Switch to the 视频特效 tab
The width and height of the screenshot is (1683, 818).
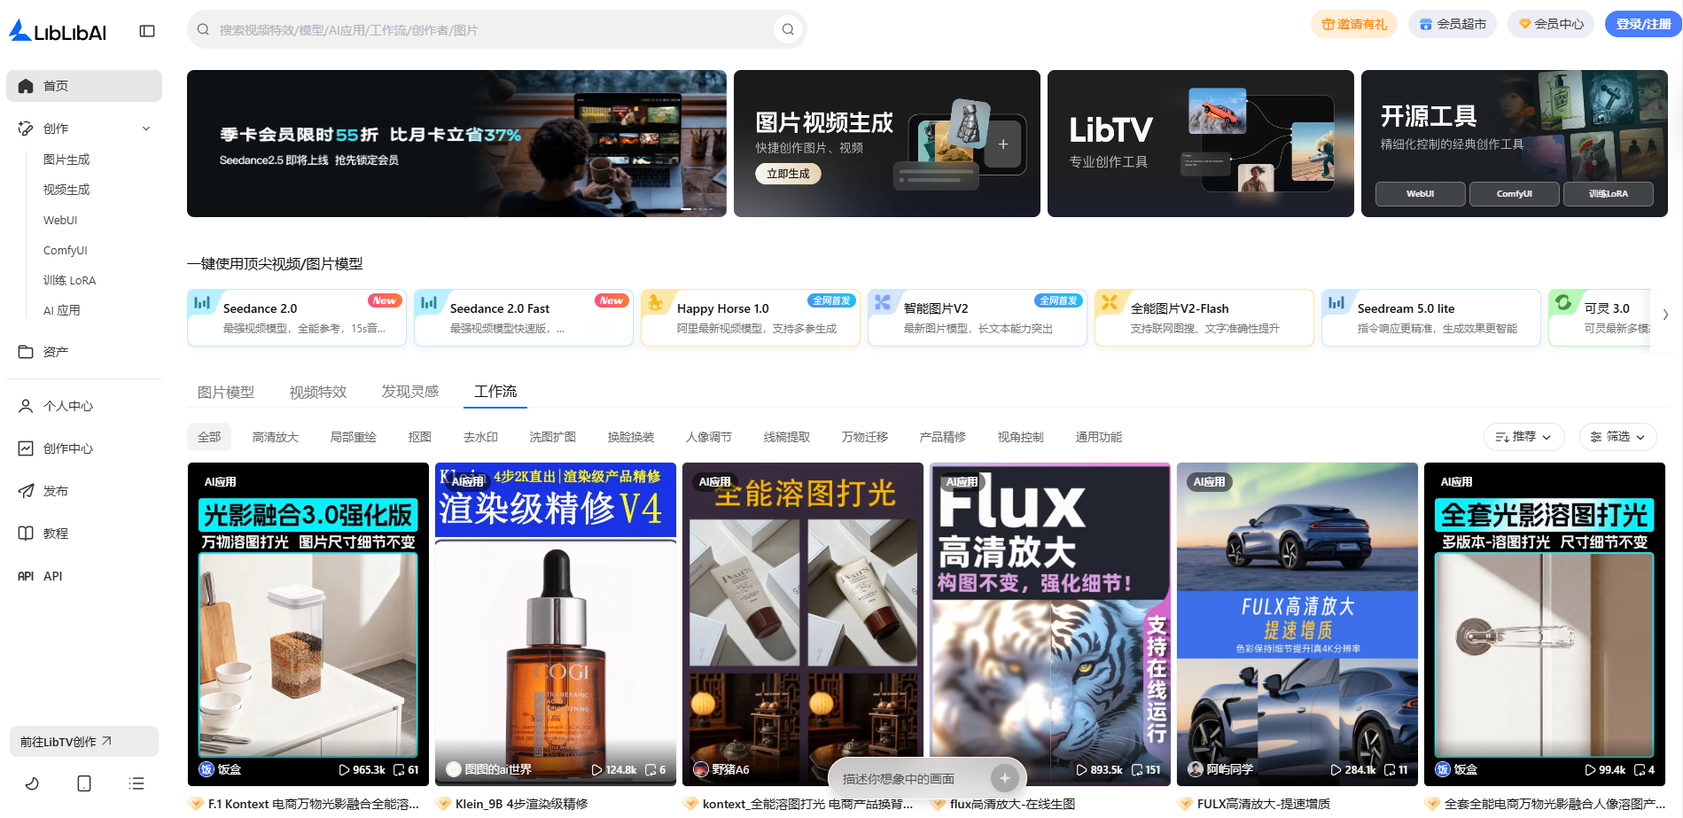pos(318,392)
